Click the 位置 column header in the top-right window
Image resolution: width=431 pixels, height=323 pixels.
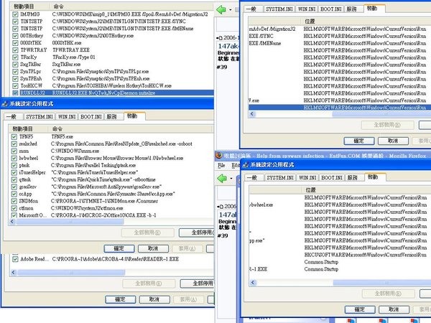click(x=367, y=21)
